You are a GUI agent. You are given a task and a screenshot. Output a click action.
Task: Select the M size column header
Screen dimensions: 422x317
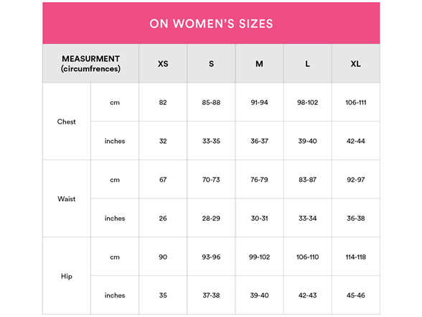pos(259,64)
